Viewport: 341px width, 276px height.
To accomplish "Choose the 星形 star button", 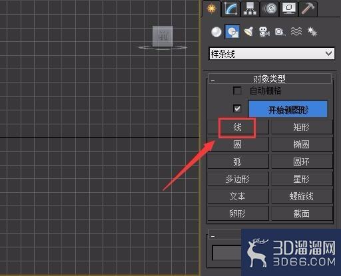I will click(302, 179).
